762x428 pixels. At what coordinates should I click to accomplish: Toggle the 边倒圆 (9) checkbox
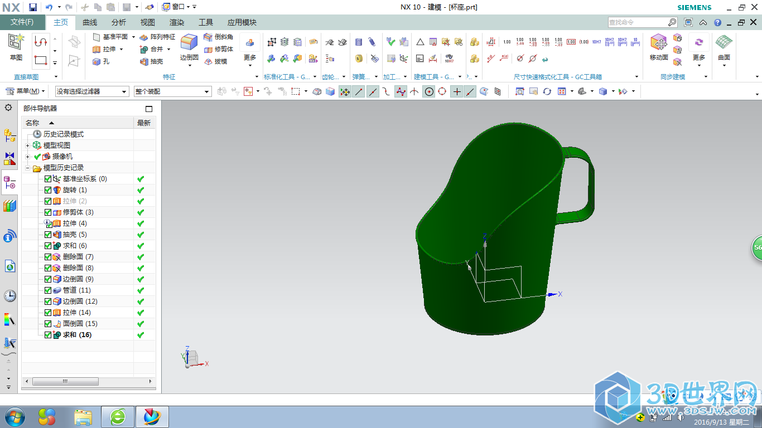point(47,279)
